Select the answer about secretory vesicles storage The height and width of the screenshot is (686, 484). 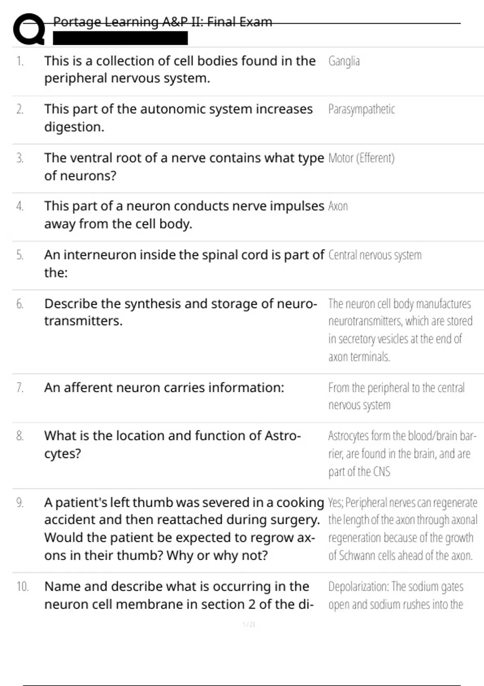coord(400,330)
